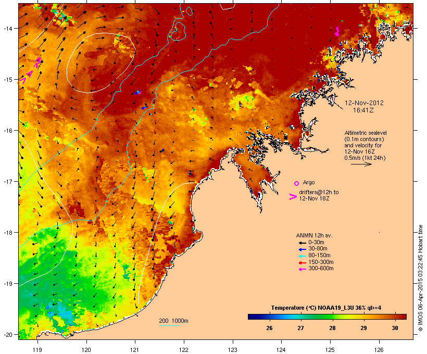
Task: Click the 0.5m/s velocity scale arrow
Action: pyautogui.click(x=361, y=164)
